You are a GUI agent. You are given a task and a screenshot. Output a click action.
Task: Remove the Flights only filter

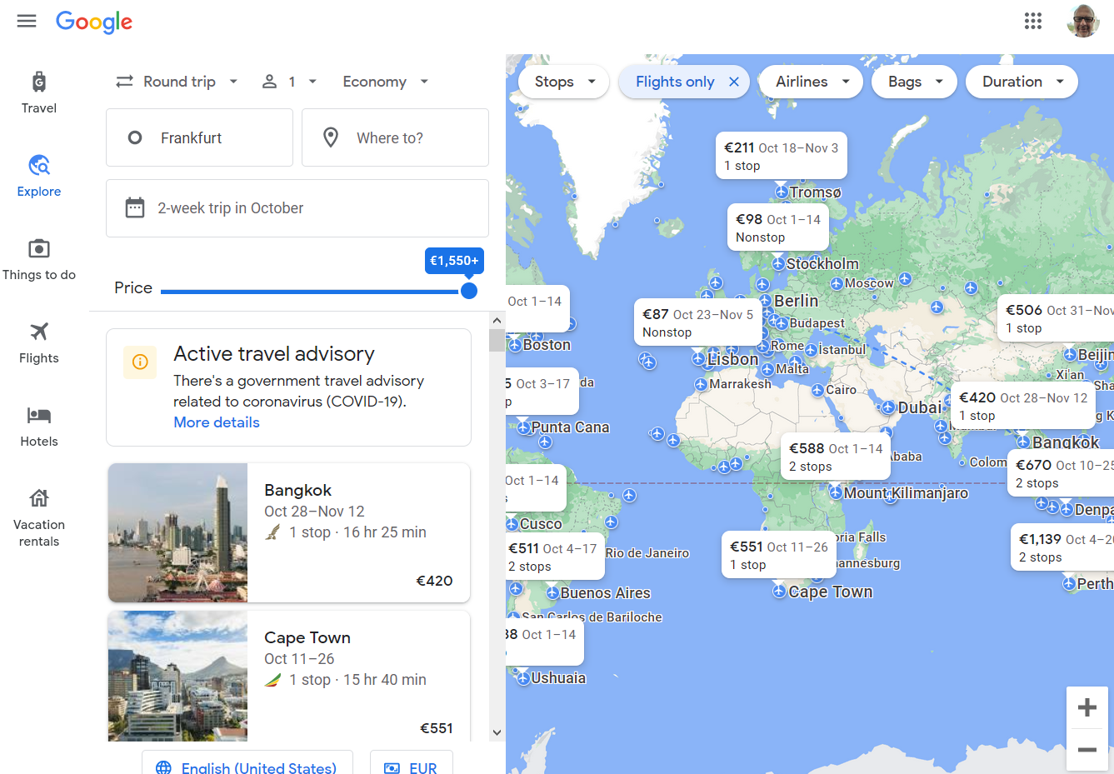point(734,82)
